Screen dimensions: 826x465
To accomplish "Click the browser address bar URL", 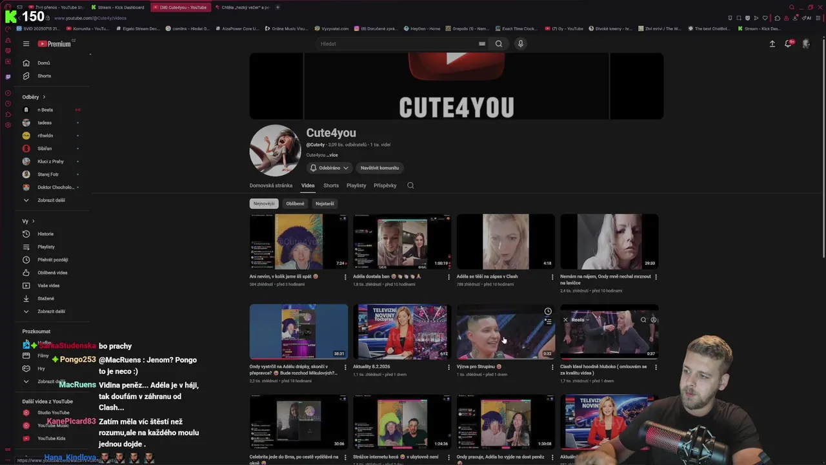I will pos(90,18).
